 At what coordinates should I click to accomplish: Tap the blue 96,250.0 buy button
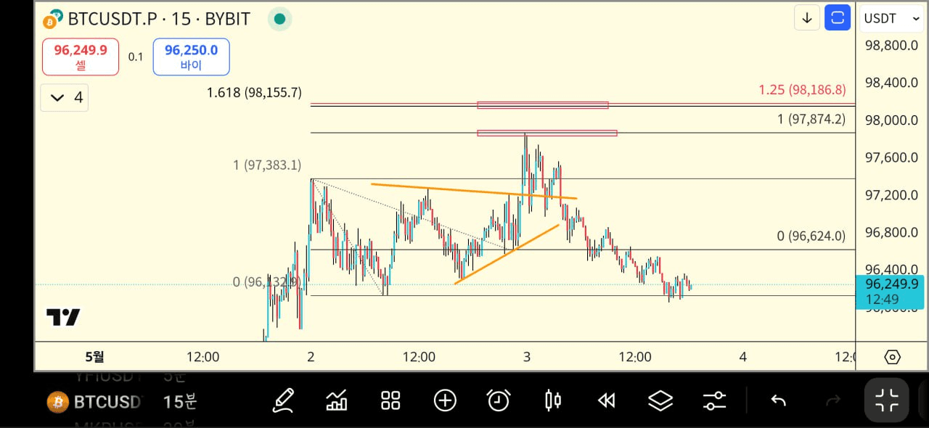191,57
